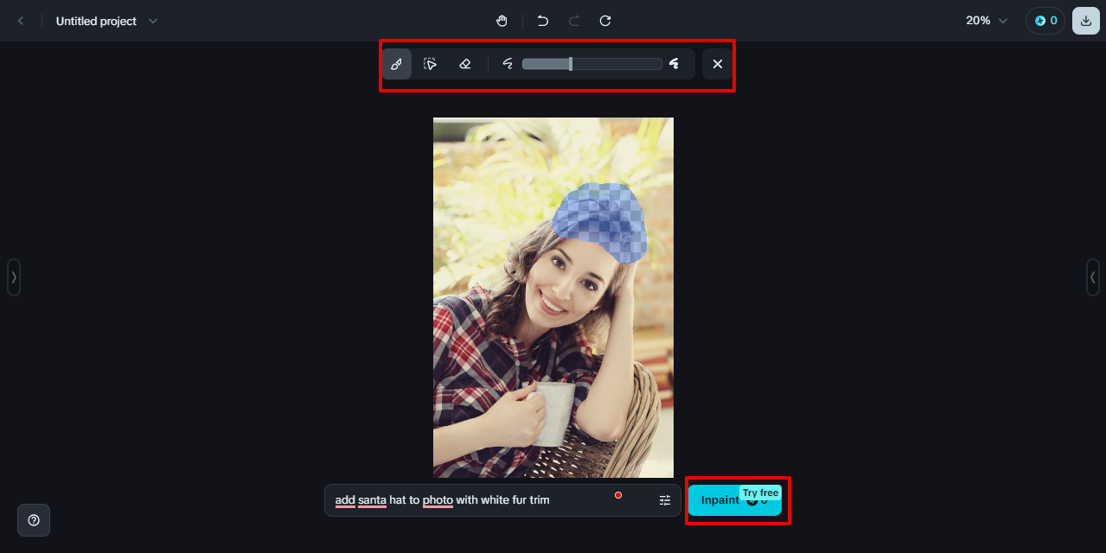This screenshot has width=1106, height=553.
Task: Open the Untitled project name dropdown
Action: point(106,21)
